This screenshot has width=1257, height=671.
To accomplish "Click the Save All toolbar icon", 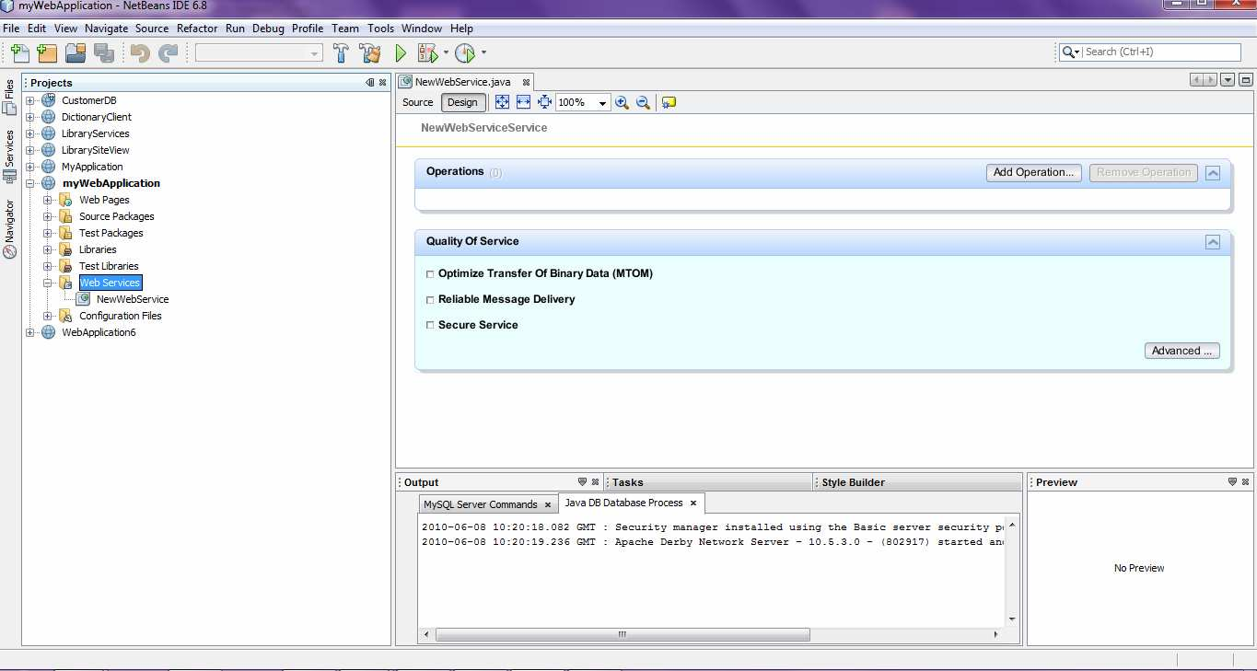I will point(104,53).
